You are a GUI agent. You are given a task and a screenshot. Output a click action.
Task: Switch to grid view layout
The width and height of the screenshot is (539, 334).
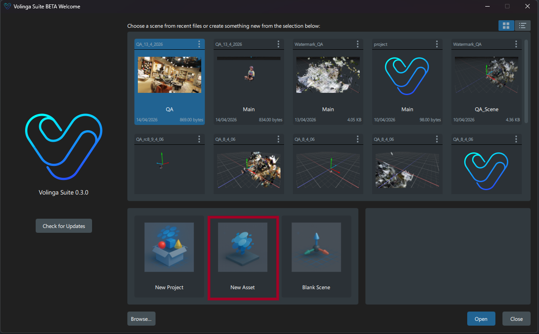coord(506,26)
